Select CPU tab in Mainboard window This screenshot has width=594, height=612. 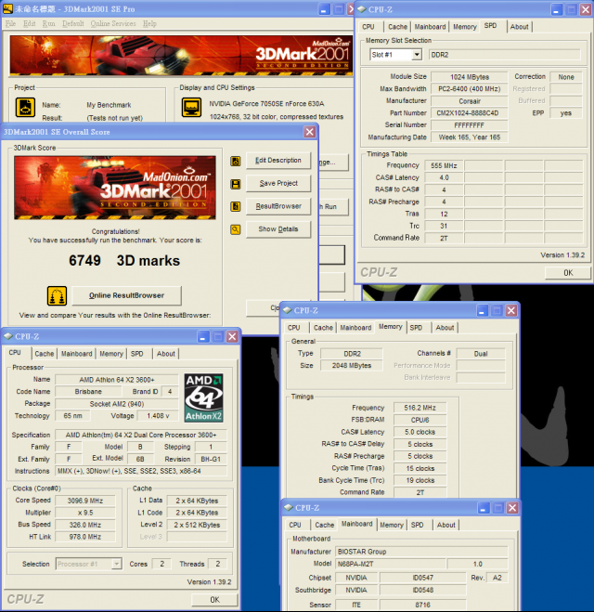point(295,525)
